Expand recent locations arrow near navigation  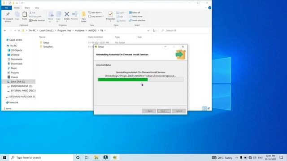[x=15, y=31]
